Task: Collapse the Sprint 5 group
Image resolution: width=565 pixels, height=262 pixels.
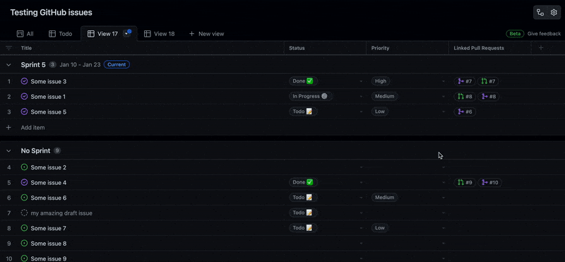Action: pos(9,65)
